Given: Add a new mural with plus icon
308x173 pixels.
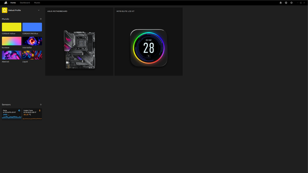Looking at the screenshot, I should point(41,19).
